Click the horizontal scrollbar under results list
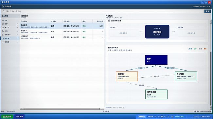Screen dimensions: 213x119 coord(62,109)
